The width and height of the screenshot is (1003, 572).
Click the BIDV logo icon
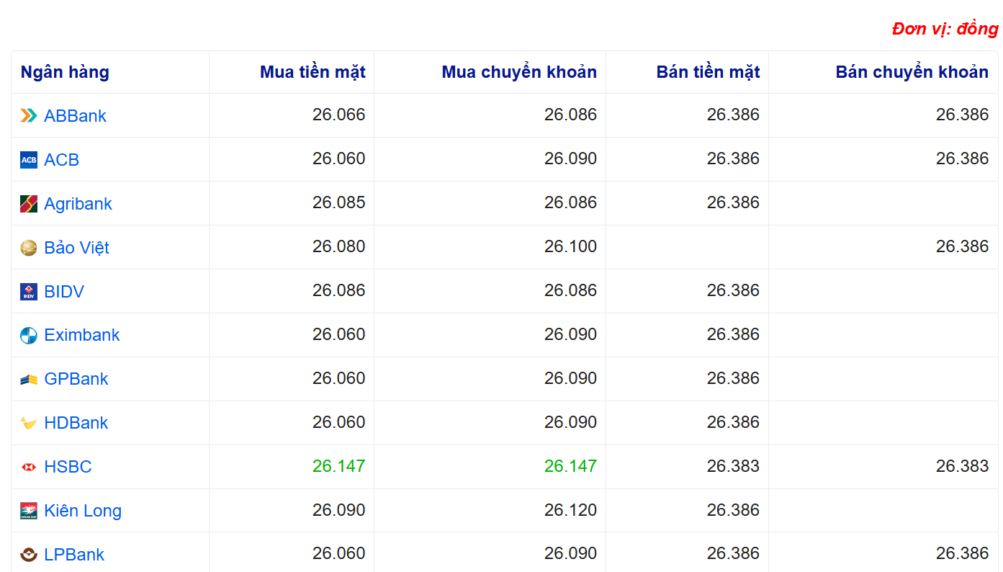pos(29,292)
